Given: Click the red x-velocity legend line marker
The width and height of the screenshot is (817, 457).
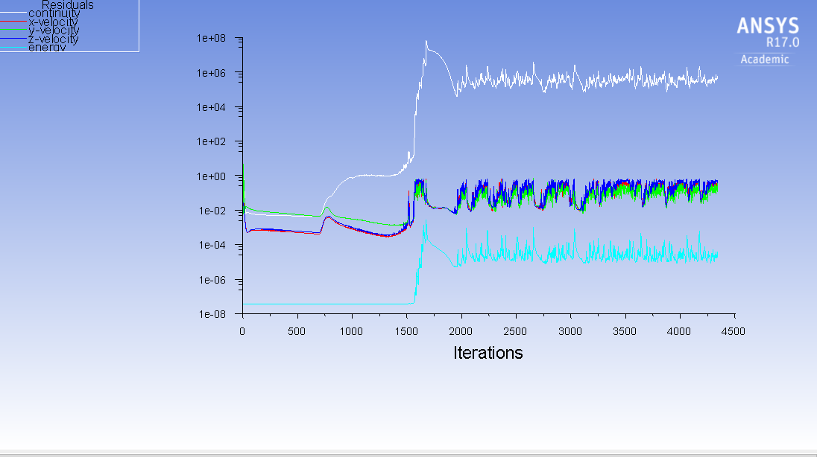Looking at the screenshot, I should 13,21.
